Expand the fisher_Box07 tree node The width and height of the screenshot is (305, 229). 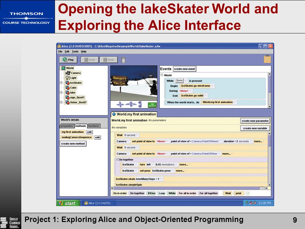click(61, 102)
